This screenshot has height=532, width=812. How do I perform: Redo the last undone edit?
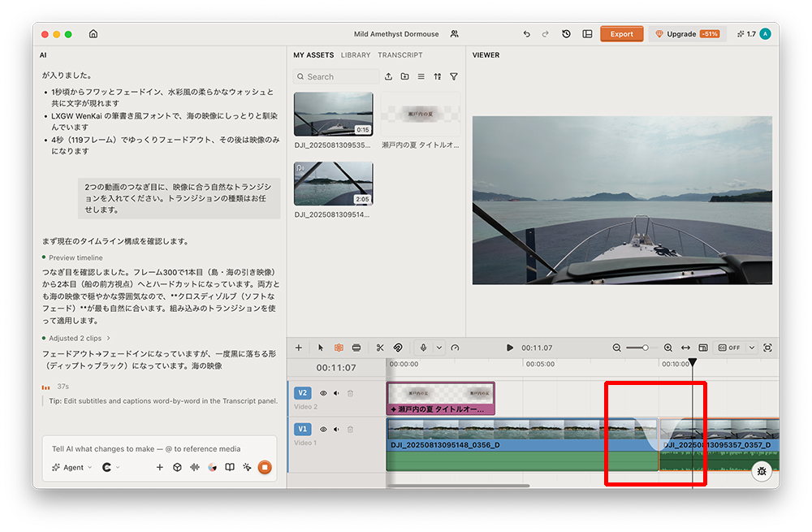[545, 33]
